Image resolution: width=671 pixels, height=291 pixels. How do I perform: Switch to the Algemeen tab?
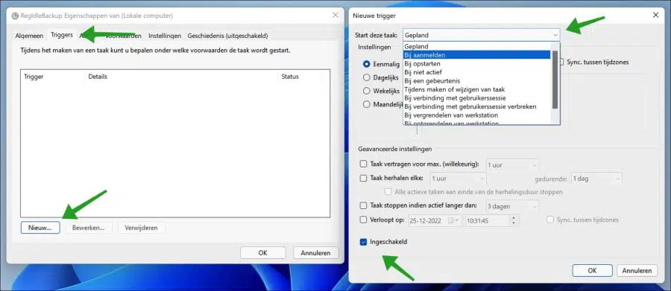pos(29,36)
